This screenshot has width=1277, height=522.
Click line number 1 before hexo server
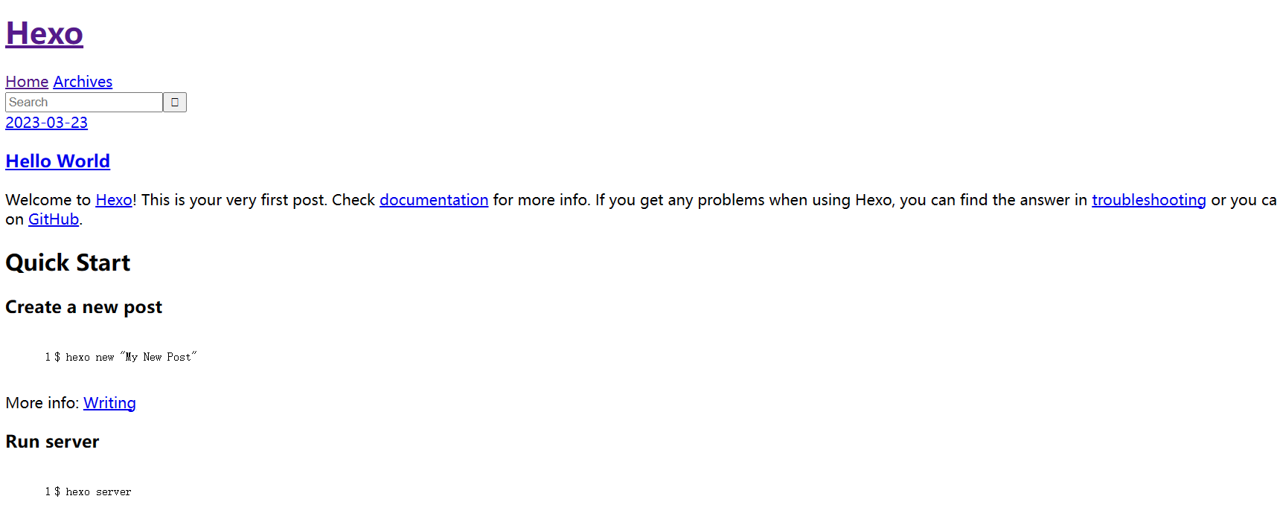pyautogui.click(x=48, y=492)
